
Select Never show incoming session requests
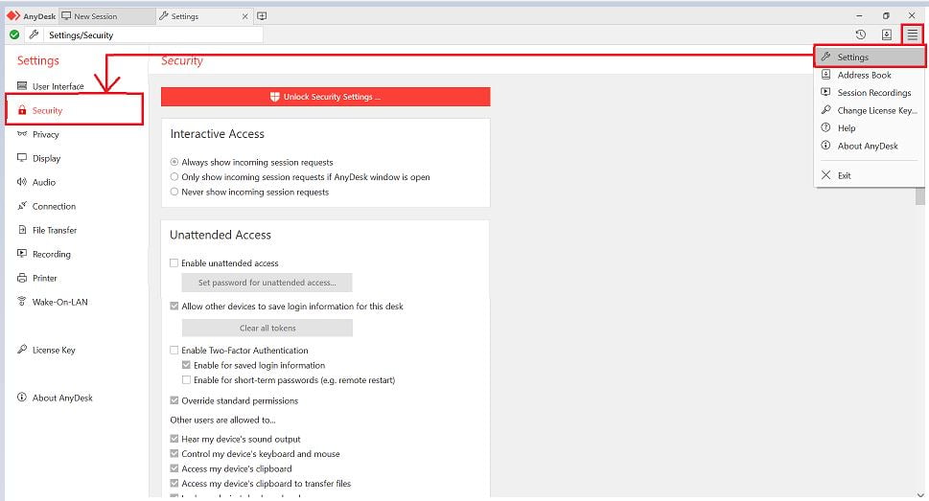coord(174,192)
